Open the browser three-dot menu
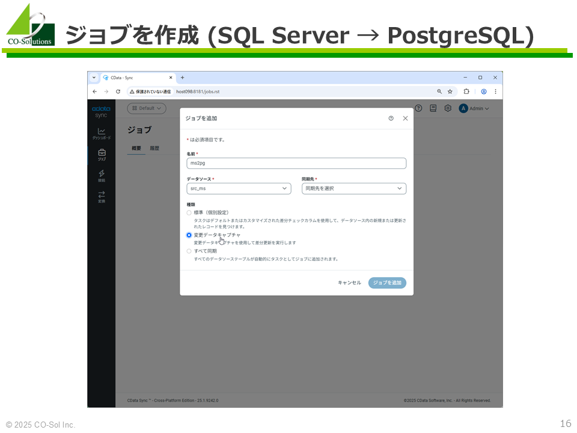This screenshot has height=433, width=577. click(495, 91)
